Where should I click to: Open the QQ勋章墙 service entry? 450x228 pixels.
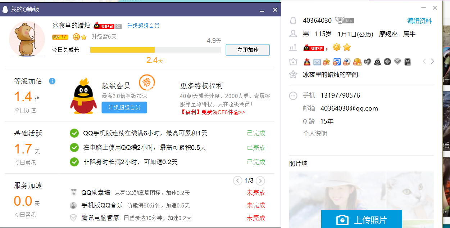pos(96,193)
